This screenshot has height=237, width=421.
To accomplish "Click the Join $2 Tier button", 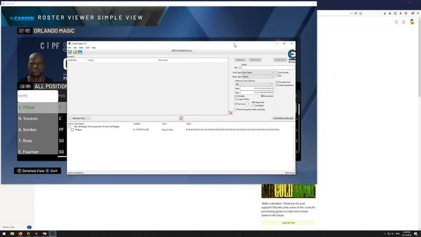I will [x=288, y=223].
